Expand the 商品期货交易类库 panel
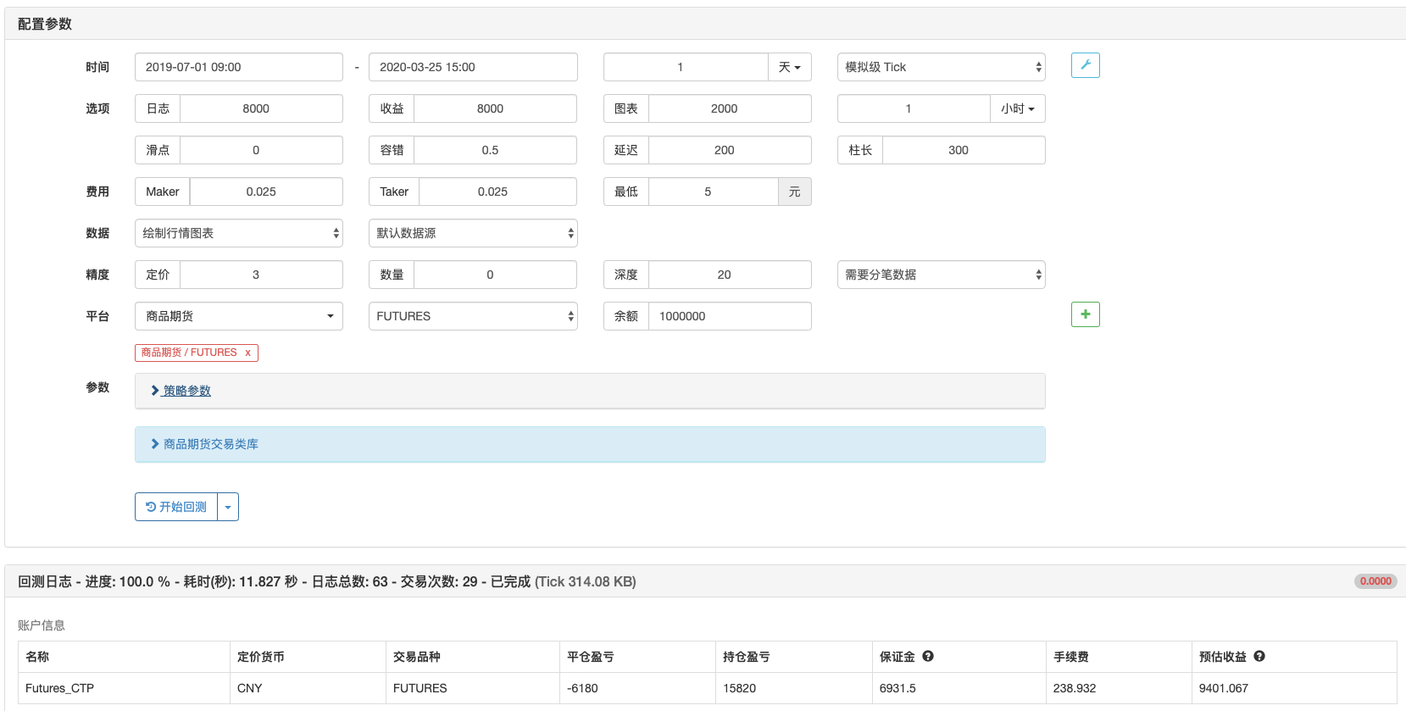The width and height of the screenshot is (1406, 711). click(x=210, y=444)
